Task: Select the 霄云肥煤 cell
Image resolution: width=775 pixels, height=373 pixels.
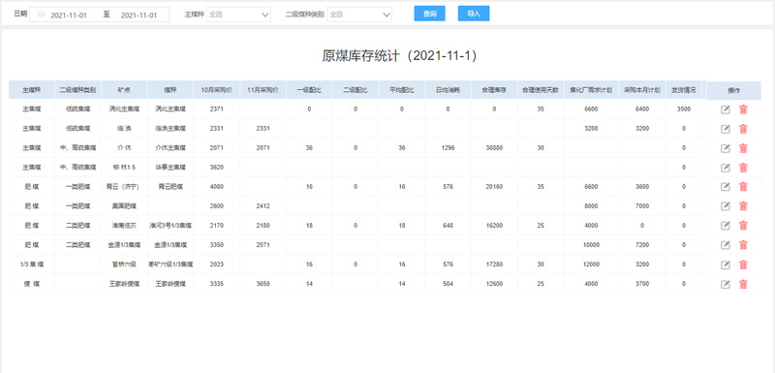Action: (x=170, y=187)
